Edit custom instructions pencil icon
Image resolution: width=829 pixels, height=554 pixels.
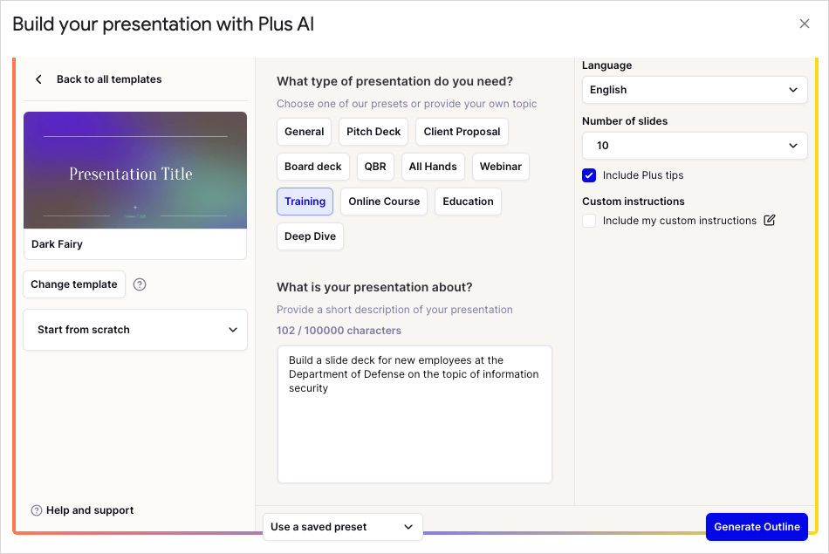(x=770, y=221)
